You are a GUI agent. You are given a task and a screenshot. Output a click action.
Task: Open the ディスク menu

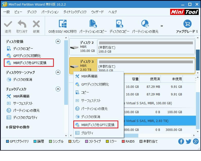[32, 12]
